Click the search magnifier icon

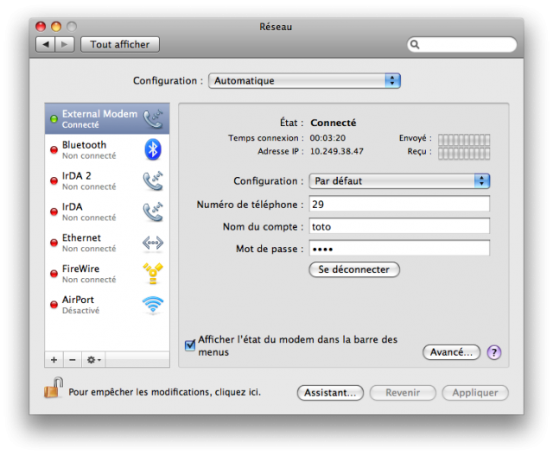pyautogui.click(x=415, y=44)
